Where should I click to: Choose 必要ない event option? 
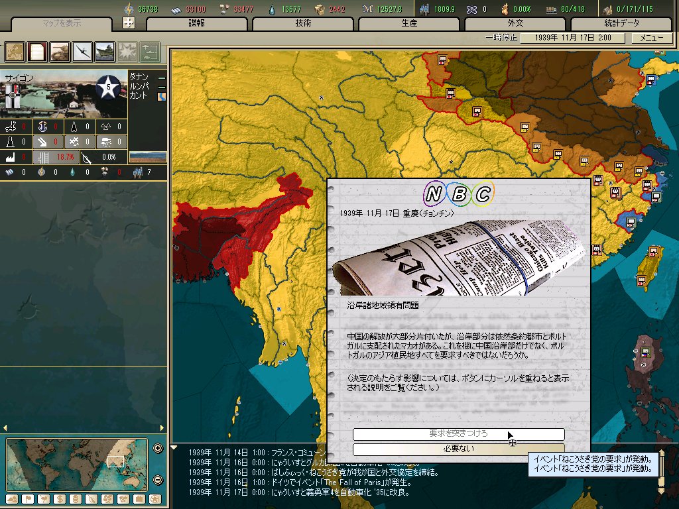pyautogui.click(x=459, y=449)
